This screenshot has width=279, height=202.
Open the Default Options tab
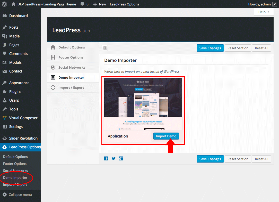click(73, 47)
